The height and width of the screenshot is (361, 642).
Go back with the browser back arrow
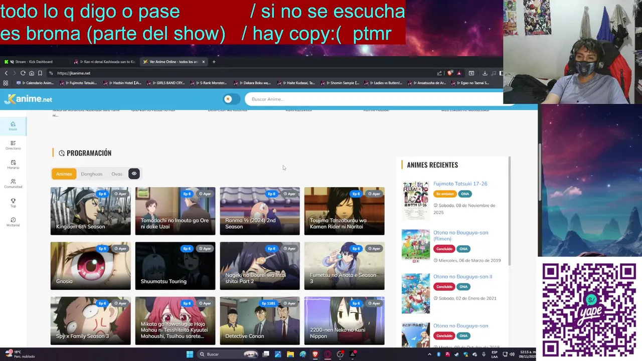(6, 73)
